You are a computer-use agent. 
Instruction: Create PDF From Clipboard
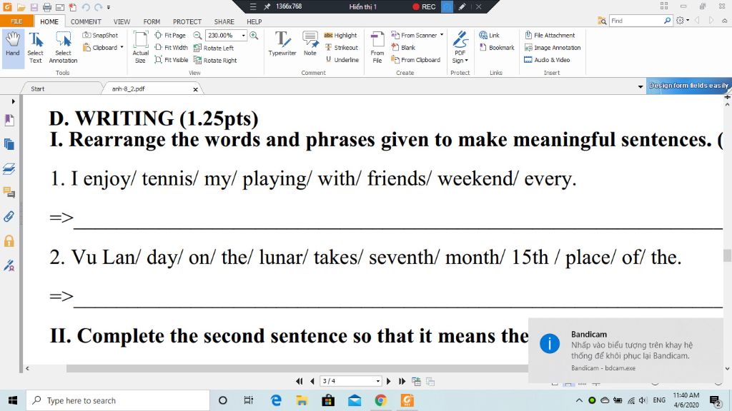click(x=416, y=60)
